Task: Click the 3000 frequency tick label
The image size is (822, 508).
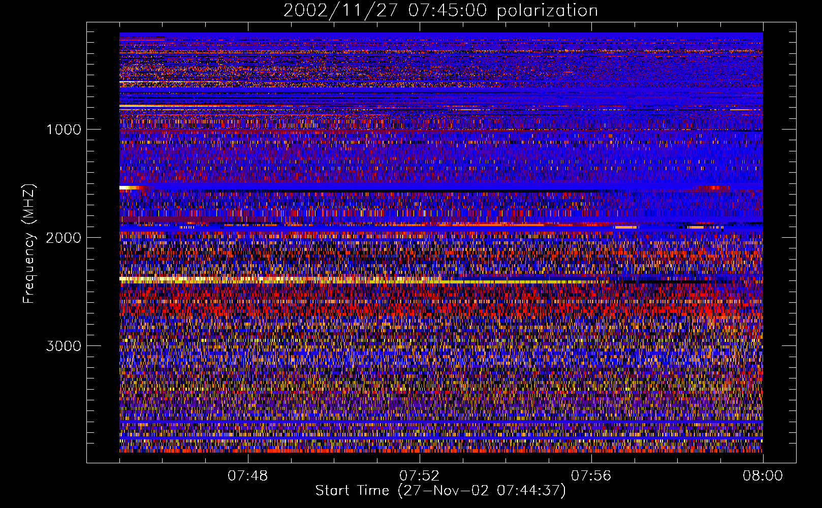Action: pyautogui.click(x=64, y=346)
